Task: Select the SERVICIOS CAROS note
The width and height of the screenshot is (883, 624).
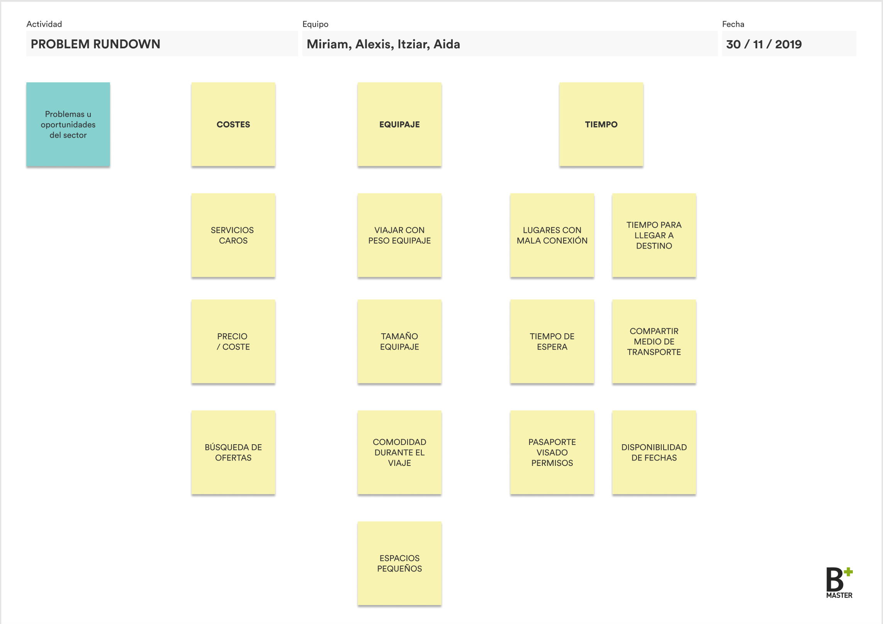Action: coord(233,235)
